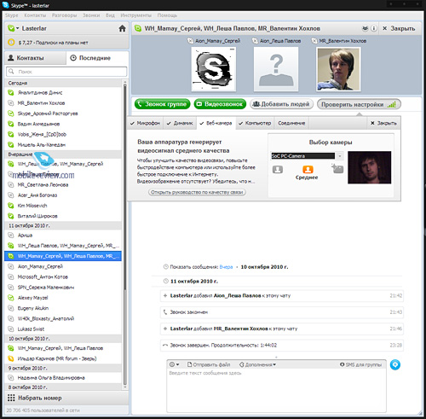Select Kim Milosevich in the list

coord(63,206)
